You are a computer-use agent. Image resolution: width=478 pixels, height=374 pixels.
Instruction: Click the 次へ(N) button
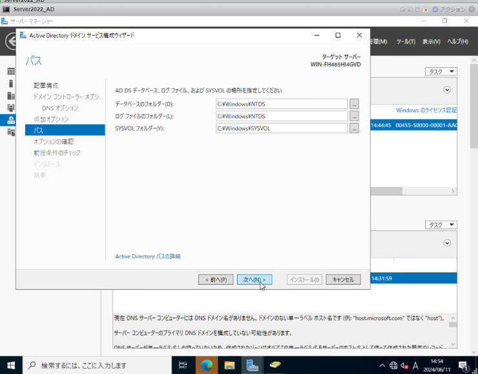[x=255, y=280]
